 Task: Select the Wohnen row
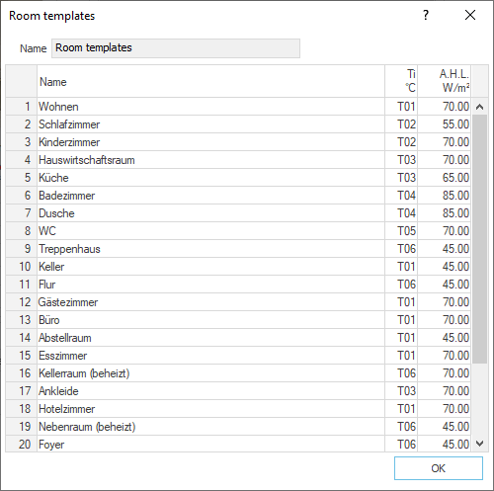pos(238,107)
